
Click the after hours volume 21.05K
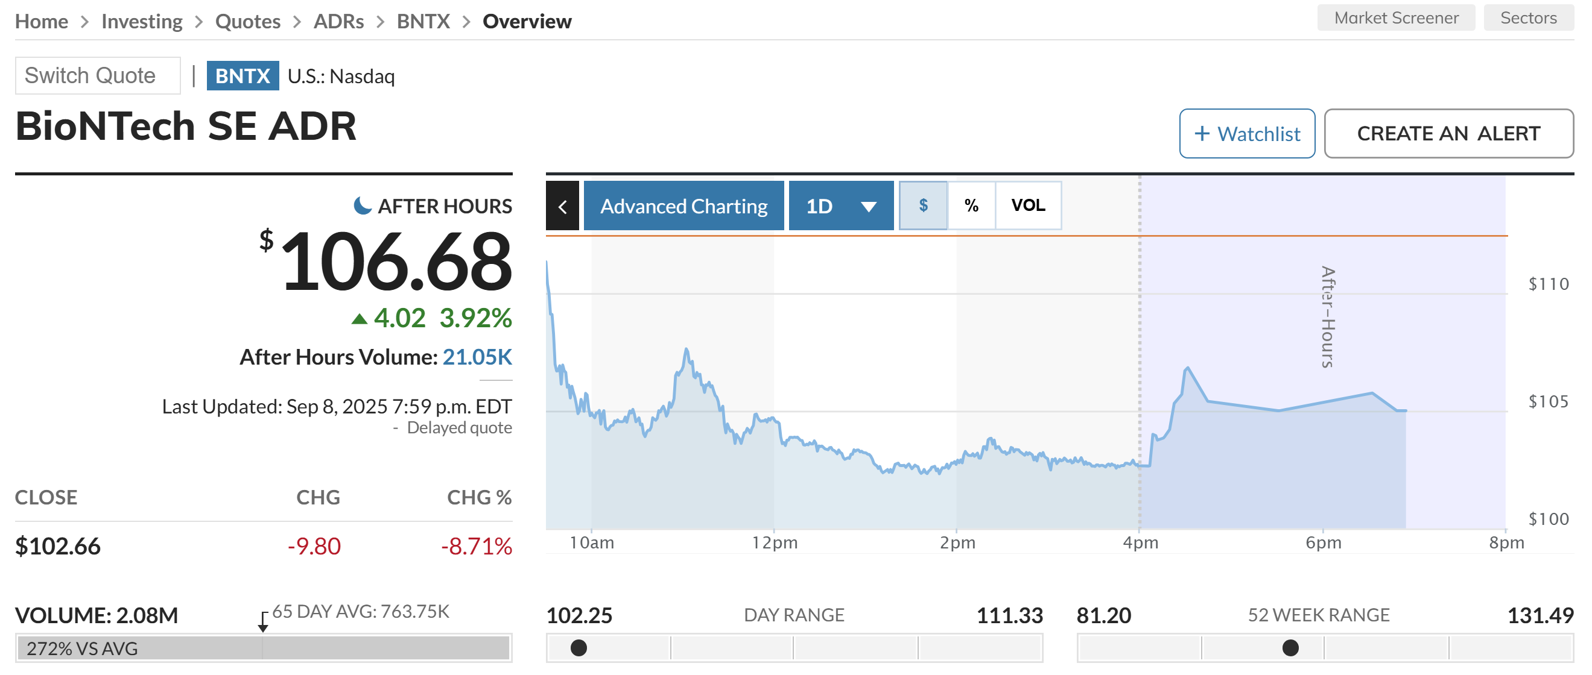coord(477,357)
